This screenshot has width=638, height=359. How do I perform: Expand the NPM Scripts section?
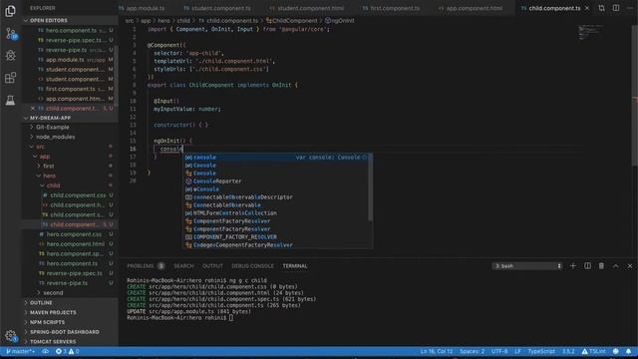click(47, 322)
